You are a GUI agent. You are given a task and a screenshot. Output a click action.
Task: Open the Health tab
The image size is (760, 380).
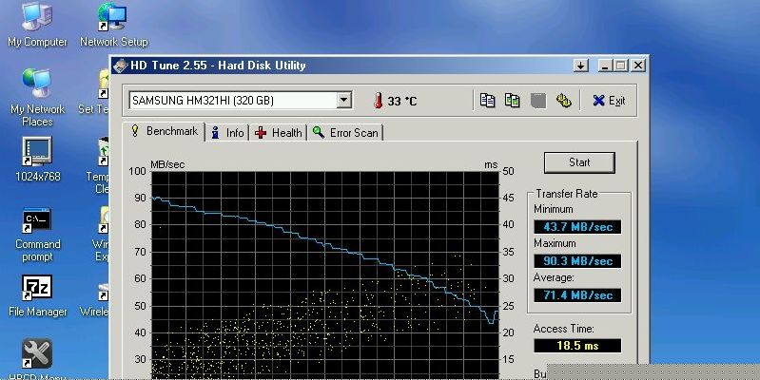tap(278, 133)
